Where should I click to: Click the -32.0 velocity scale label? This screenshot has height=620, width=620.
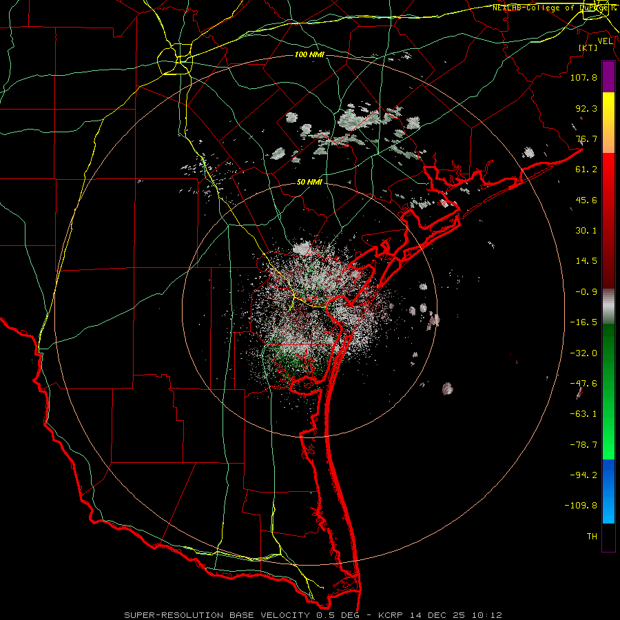point(583,353)
